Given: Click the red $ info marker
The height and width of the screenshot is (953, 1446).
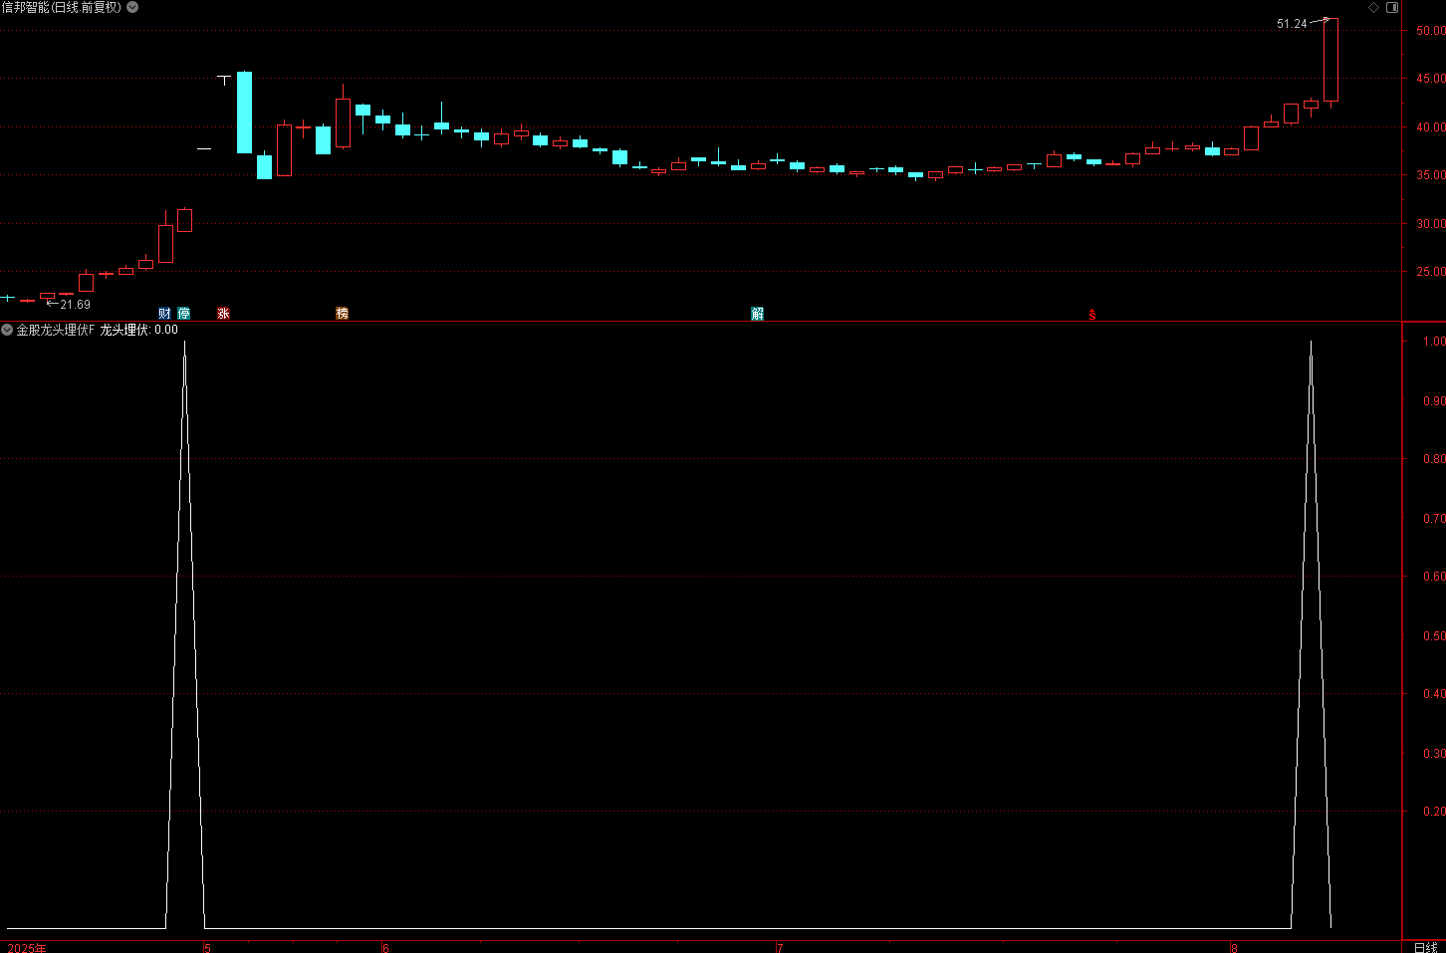Looking at the screenshot, I should coord(1092,314).
